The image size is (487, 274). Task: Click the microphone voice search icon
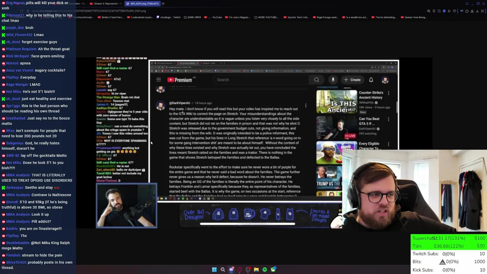click(333, 80)
